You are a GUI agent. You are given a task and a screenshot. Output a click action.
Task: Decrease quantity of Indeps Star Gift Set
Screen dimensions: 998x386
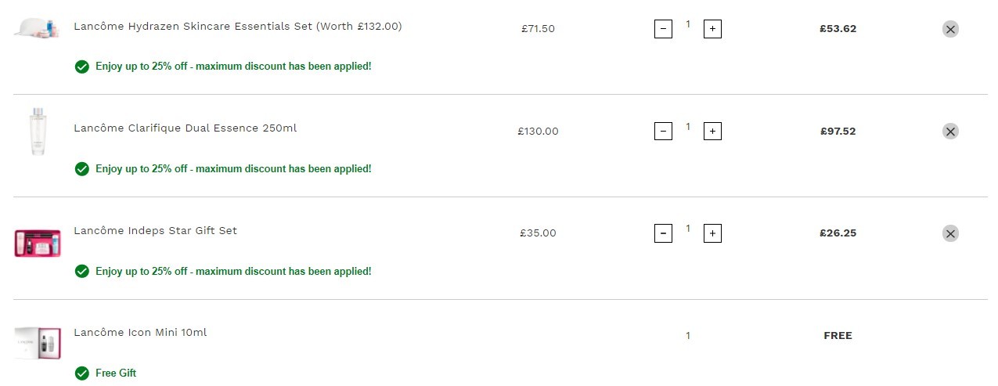pos(663,233)
